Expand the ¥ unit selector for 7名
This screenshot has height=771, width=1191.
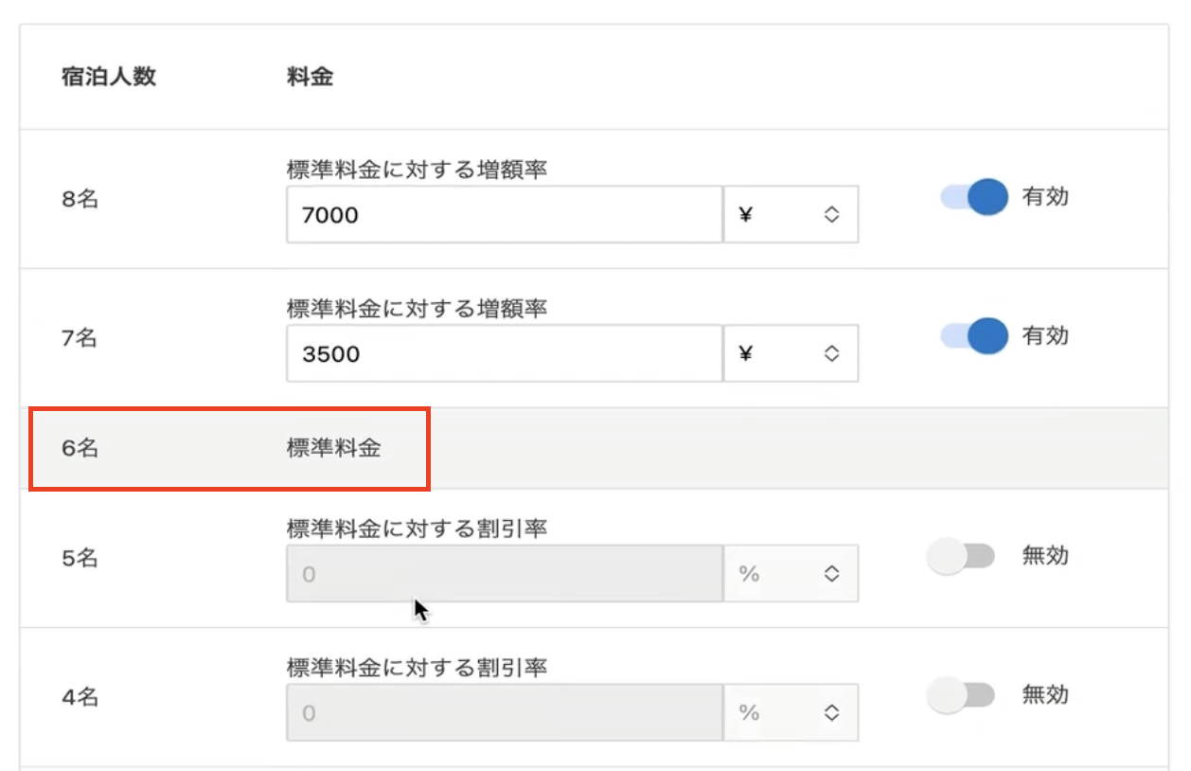[791, 354]
